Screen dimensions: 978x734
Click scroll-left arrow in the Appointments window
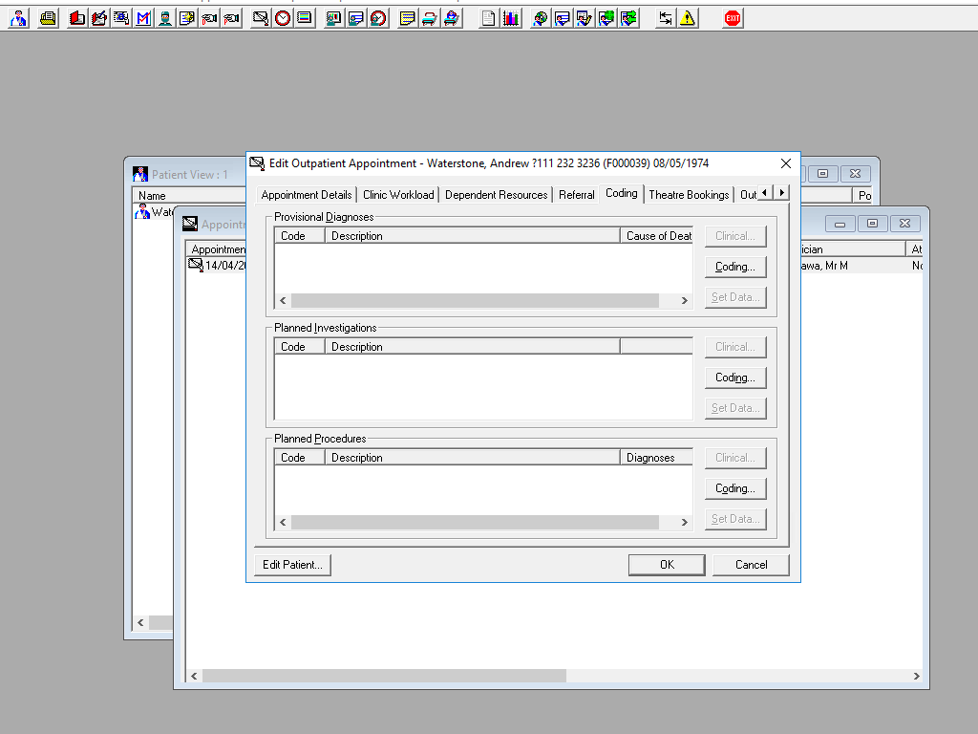click(194, 676)
